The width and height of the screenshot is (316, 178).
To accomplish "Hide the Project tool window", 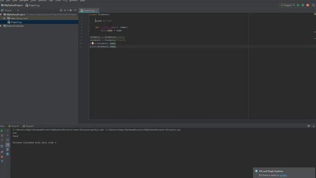I will [x=76, y=10].
